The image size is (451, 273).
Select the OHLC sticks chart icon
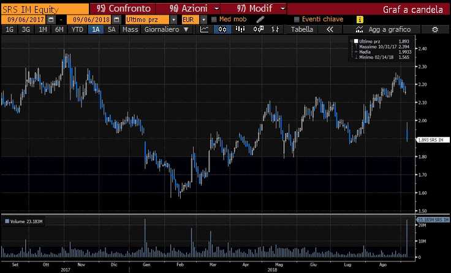(x=275, y=29)
